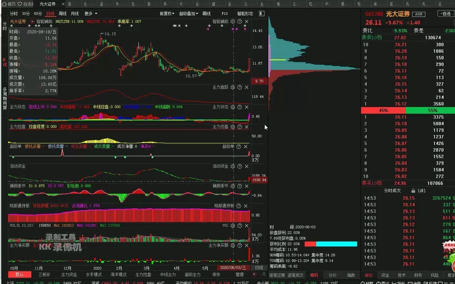Screen dimensions: 455x284
Task: Click the lock icon beside 分时成交
Action: click(x=413, y=191)
